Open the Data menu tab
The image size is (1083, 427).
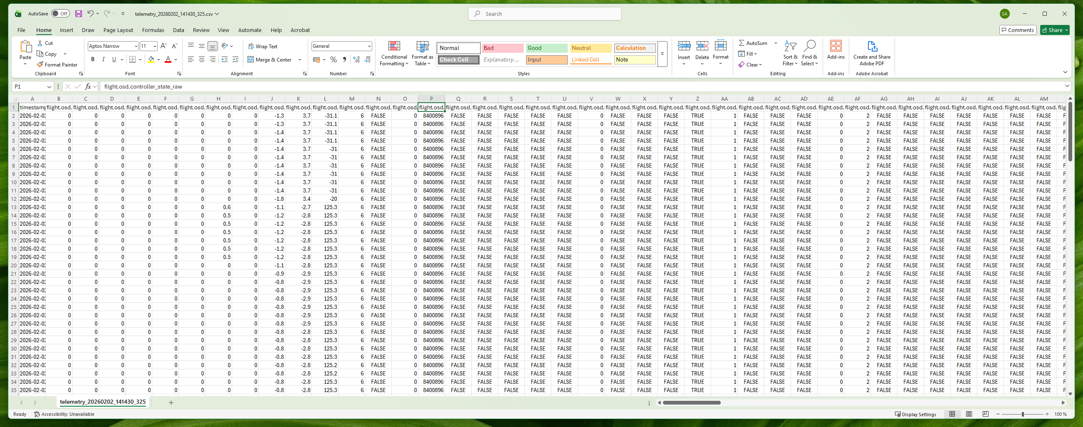178,30
